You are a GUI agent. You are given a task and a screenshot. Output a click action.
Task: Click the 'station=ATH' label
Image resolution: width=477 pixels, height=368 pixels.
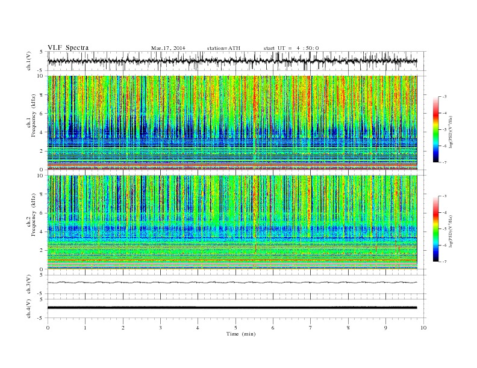[x=223, y=48]
